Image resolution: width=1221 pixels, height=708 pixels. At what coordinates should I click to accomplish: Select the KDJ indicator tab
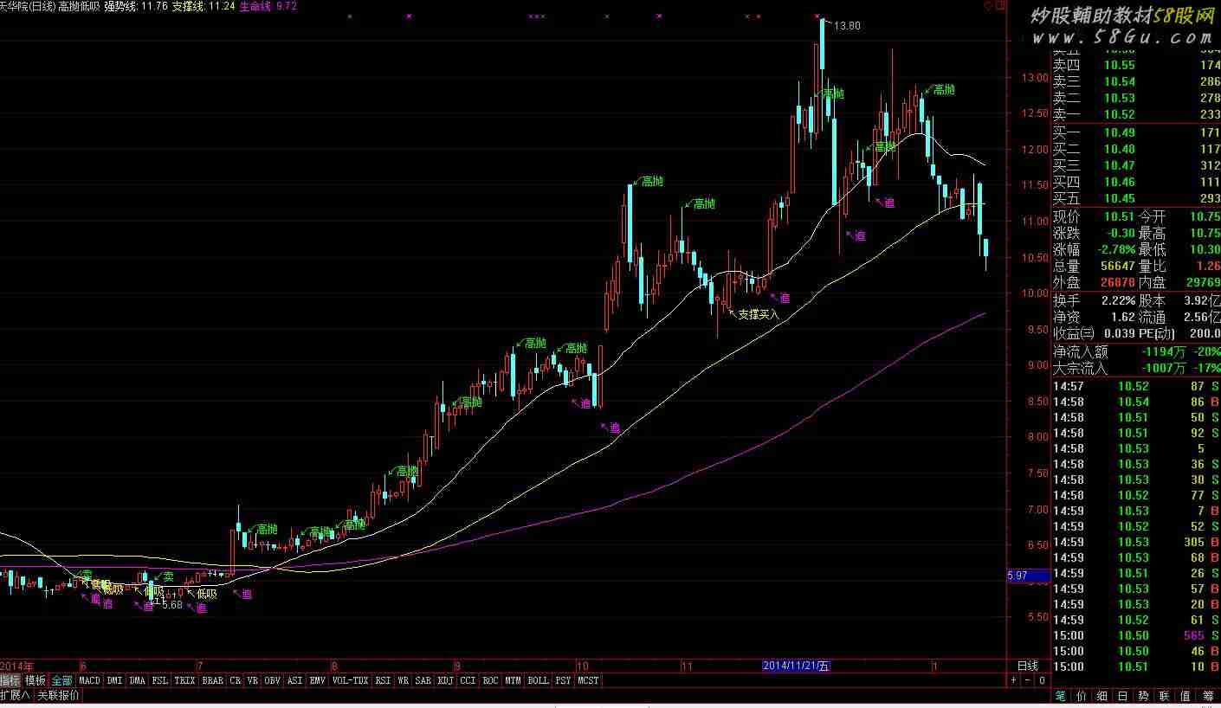[x=446, y=680]
